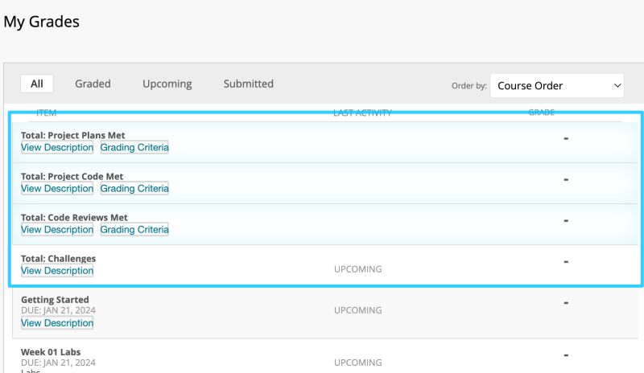Click the grade dash for Code Reviews Met
Viewport: 644px width, 373px height.
click(566, 221)
